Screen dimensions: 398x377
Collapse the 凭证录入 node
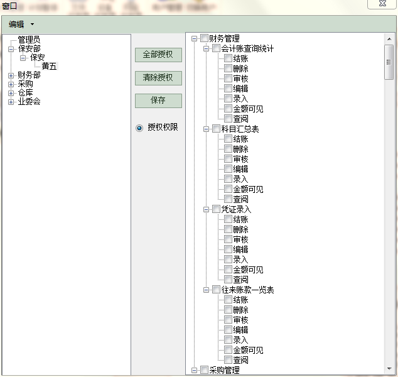206,209
